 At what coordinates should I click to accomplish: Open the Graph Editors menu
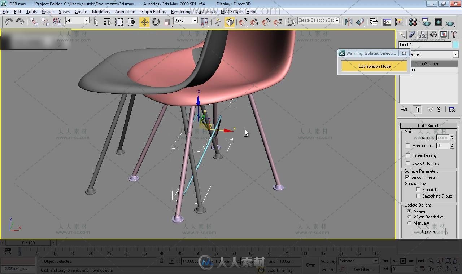pos(153,12)
